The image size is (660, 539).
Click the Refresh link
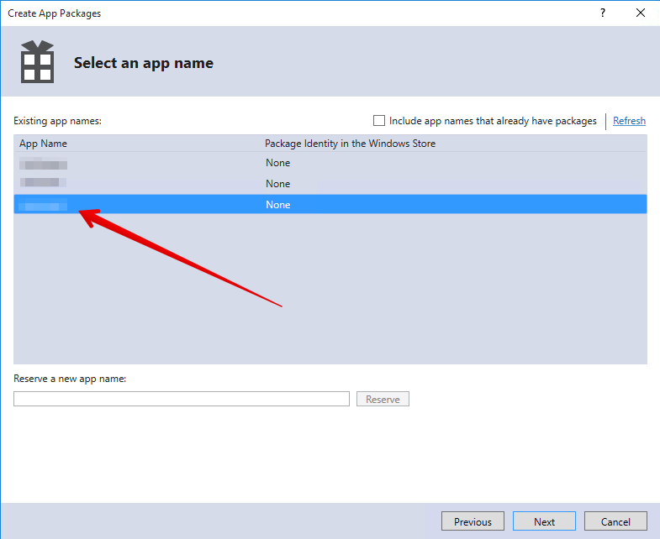(629, 121)
